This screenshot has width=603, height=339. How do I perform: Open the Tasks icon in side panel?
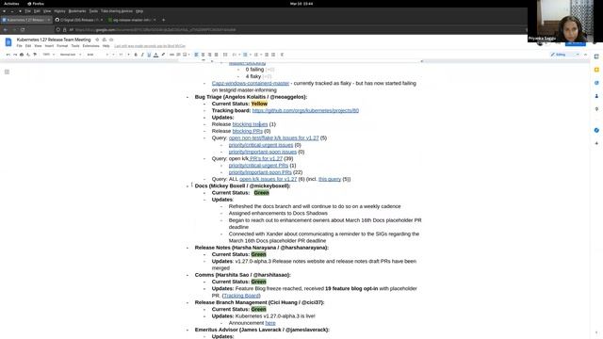click(596, 83)
